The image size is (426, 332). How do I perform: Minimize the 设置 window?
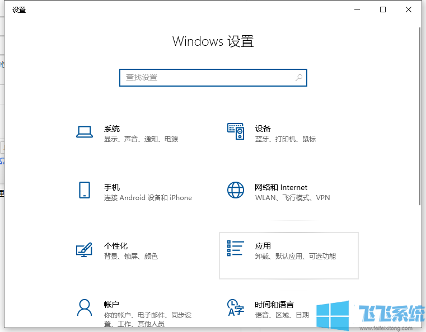point(357,10)
